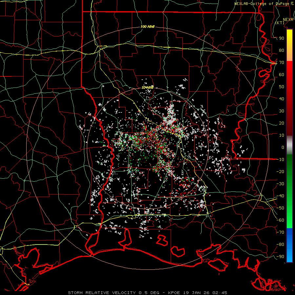
Task: Select the positive 70 scale value
Action: (x=282, y=63)
